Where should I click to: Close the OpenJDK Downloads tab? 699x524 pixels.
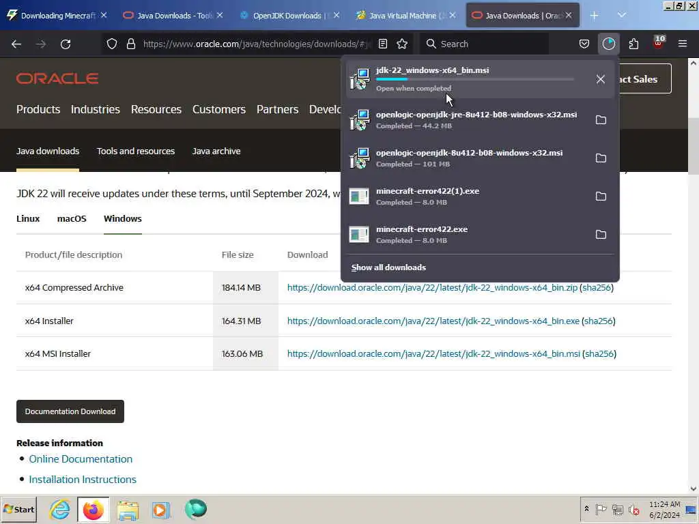point(337,15)
